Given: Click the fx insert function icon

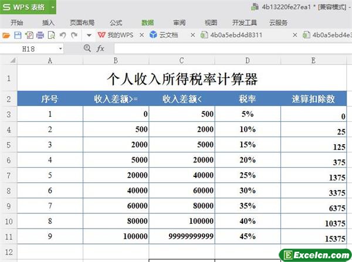Looking at the screenshot, I should [x=100, y=48].
